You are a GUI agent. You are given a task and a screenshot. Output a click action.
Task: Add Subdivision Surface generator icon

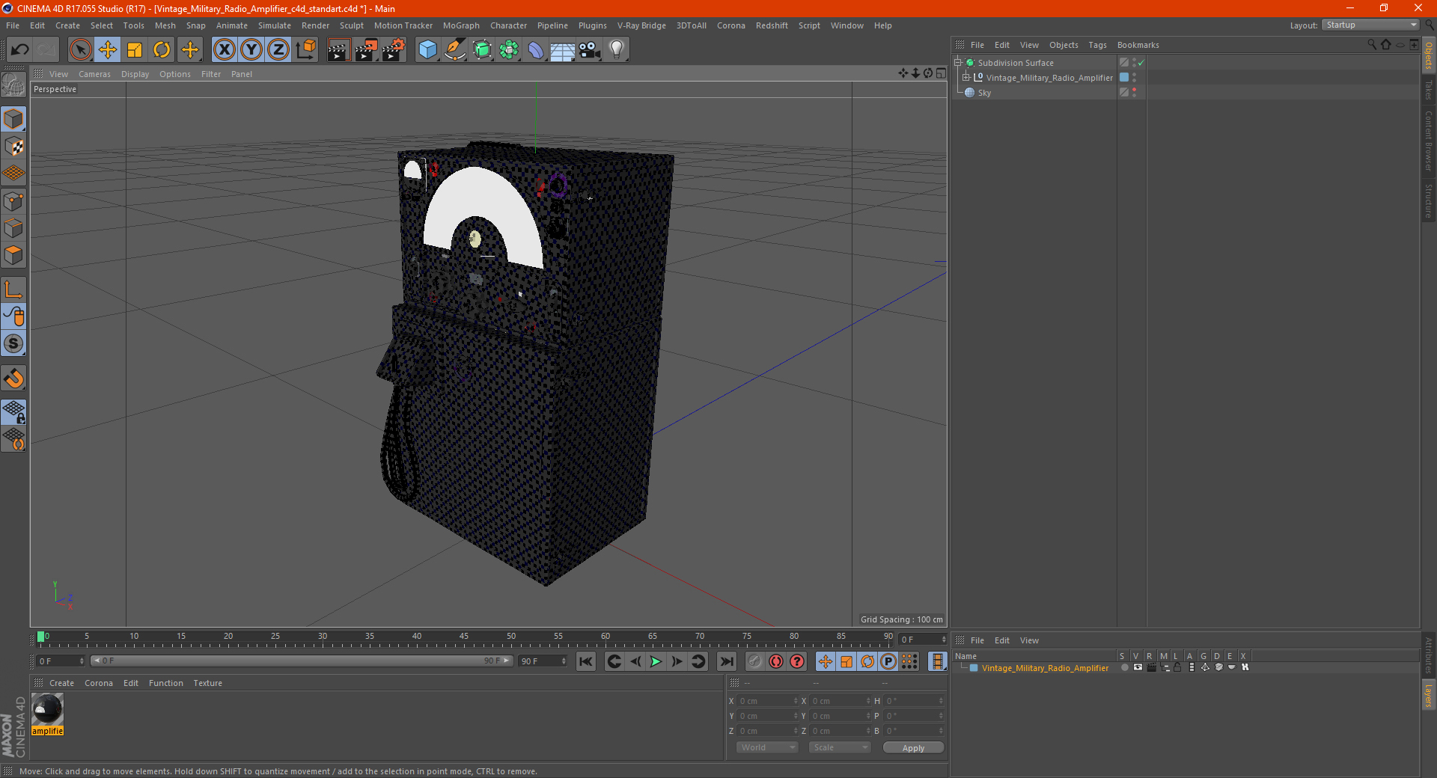pos(482,50)
